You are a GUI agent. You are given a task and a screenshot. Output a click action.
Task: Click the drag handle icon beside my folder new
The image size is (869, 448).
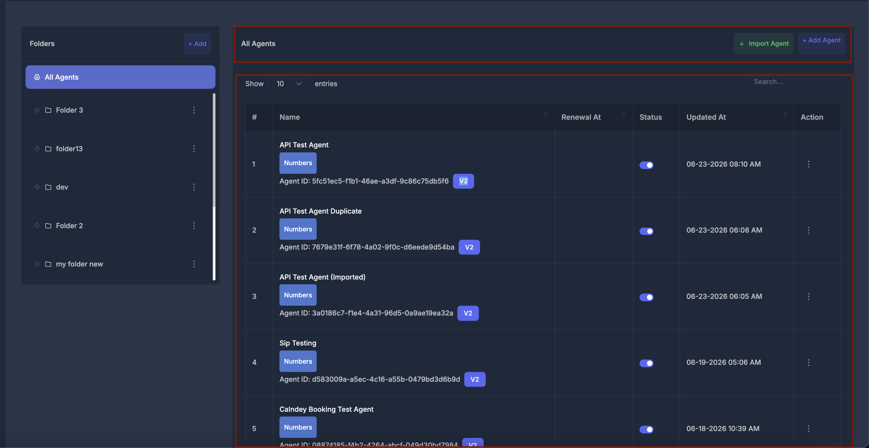pos(37,264)
